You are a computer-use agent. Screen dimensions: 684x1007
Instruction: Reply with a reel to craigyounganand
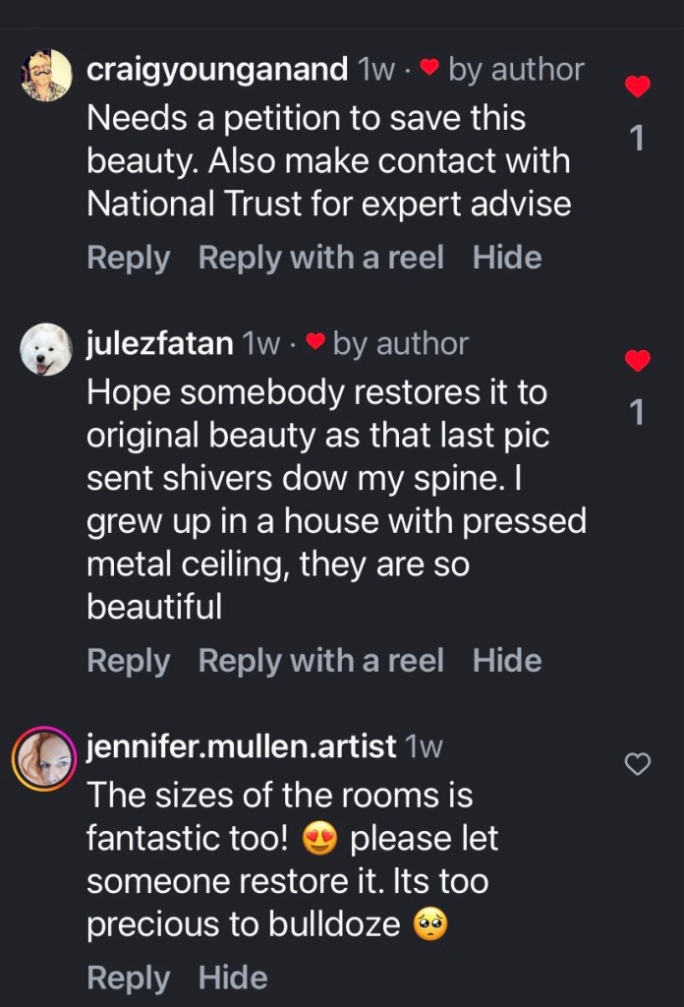pyautogui.click(x=320, y=258)
